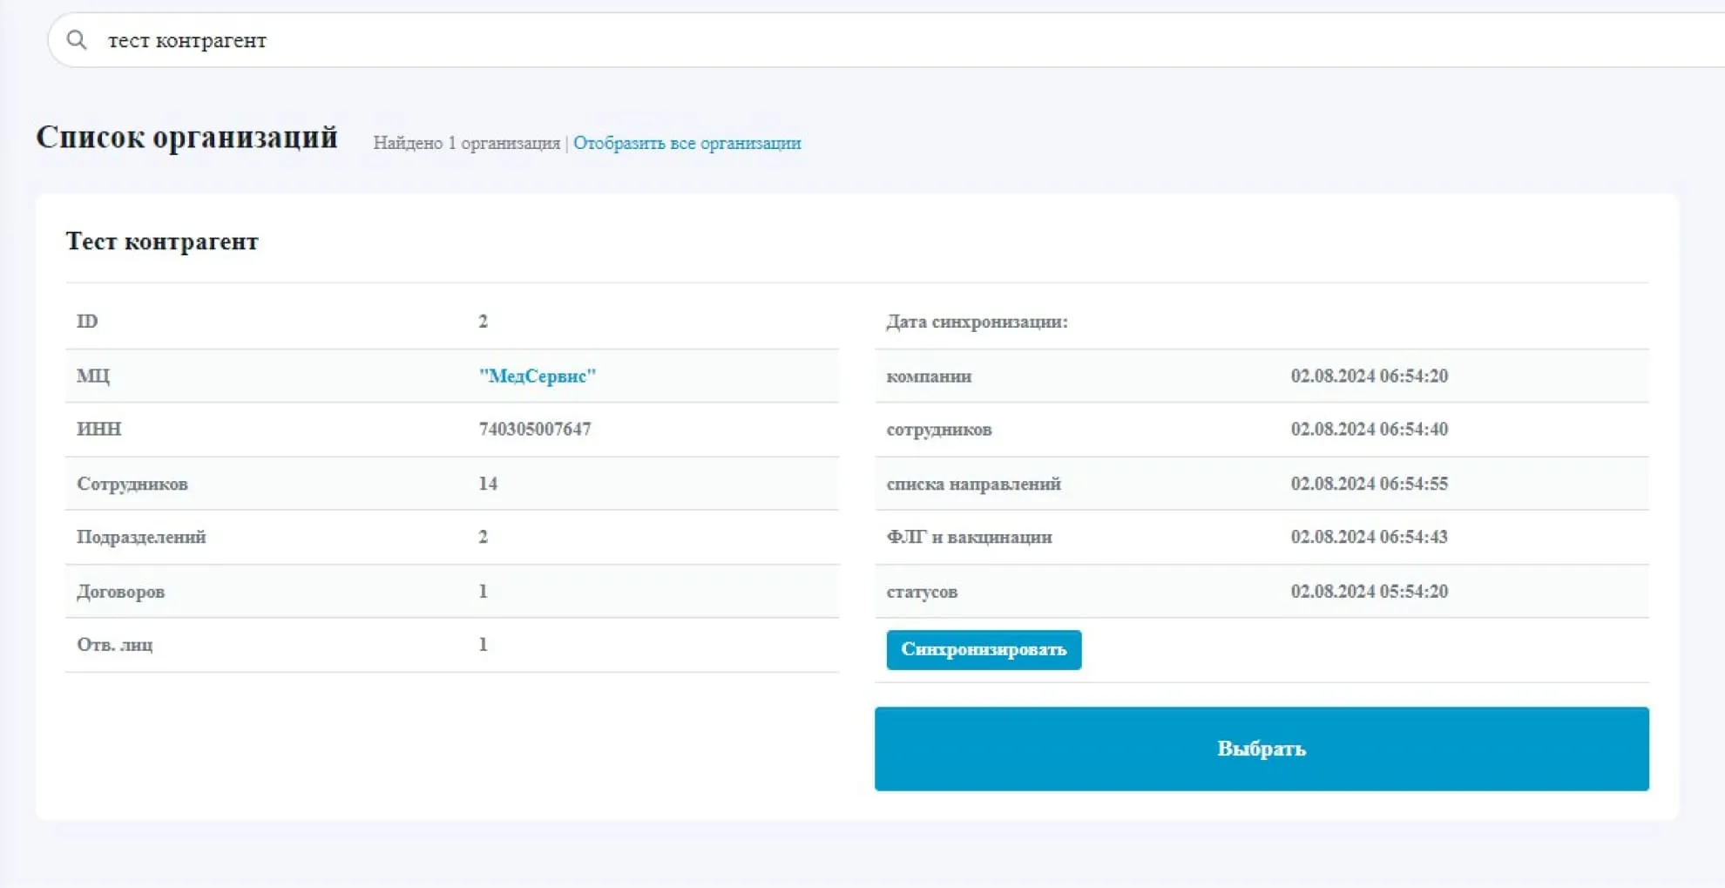Click the large Выбрать button
The width and height of the screenshot is (1725, 888).
[1262, 749]
